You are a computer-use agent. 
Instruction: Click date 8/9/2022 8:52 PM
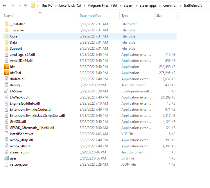93,85
